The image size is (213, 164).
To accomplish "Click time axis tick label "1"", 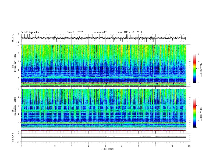I will [x=38, y=146].
